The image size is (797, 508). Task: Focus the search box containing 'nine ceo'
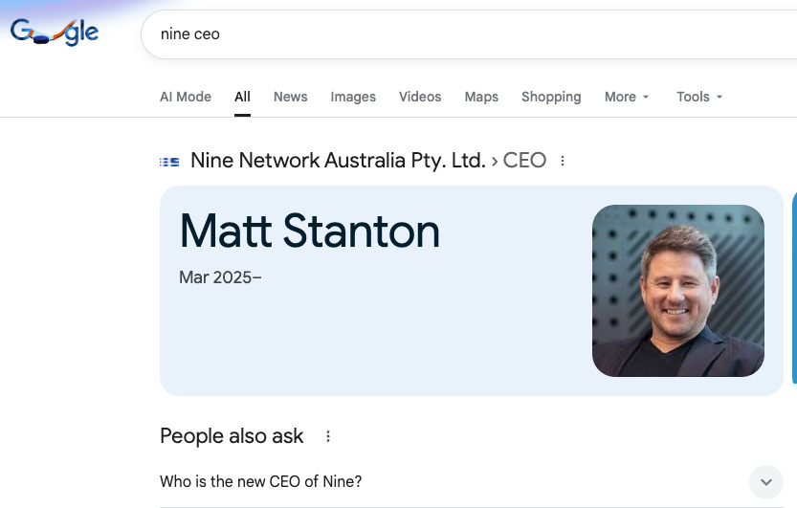(x=469, y=34)
